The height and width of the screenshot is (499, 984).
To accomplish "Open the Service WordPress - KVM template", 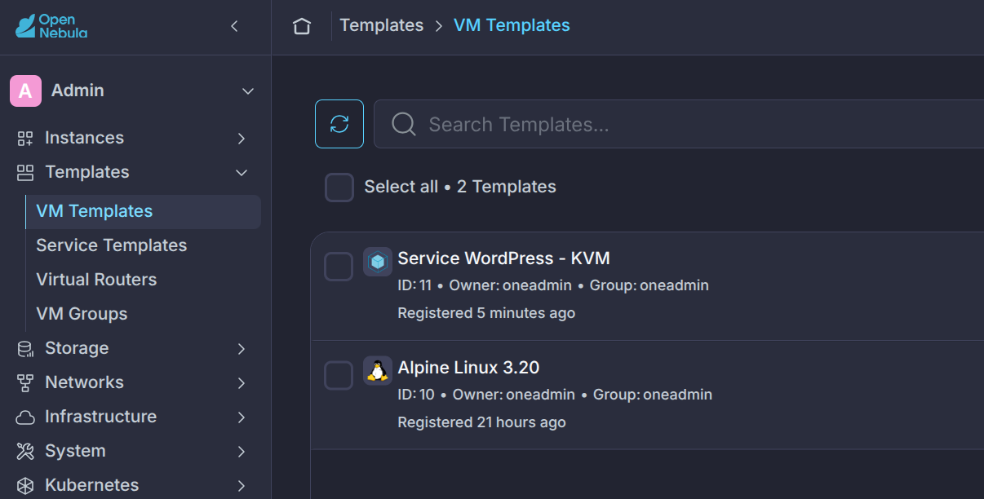I will (x=503, y=258).
